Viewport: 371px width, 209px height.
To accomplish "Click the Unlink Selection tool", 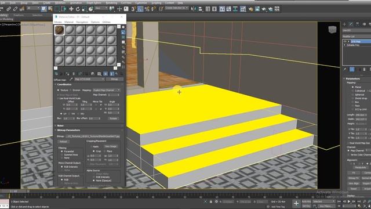I will (16, 9).
